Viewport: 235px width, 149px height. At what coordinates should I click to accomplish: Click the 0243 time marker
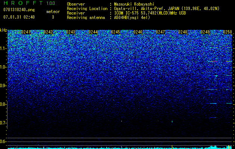tap(71, 32)
